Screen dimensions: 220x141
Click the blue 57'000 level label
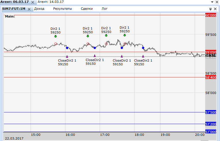[210, 132]
